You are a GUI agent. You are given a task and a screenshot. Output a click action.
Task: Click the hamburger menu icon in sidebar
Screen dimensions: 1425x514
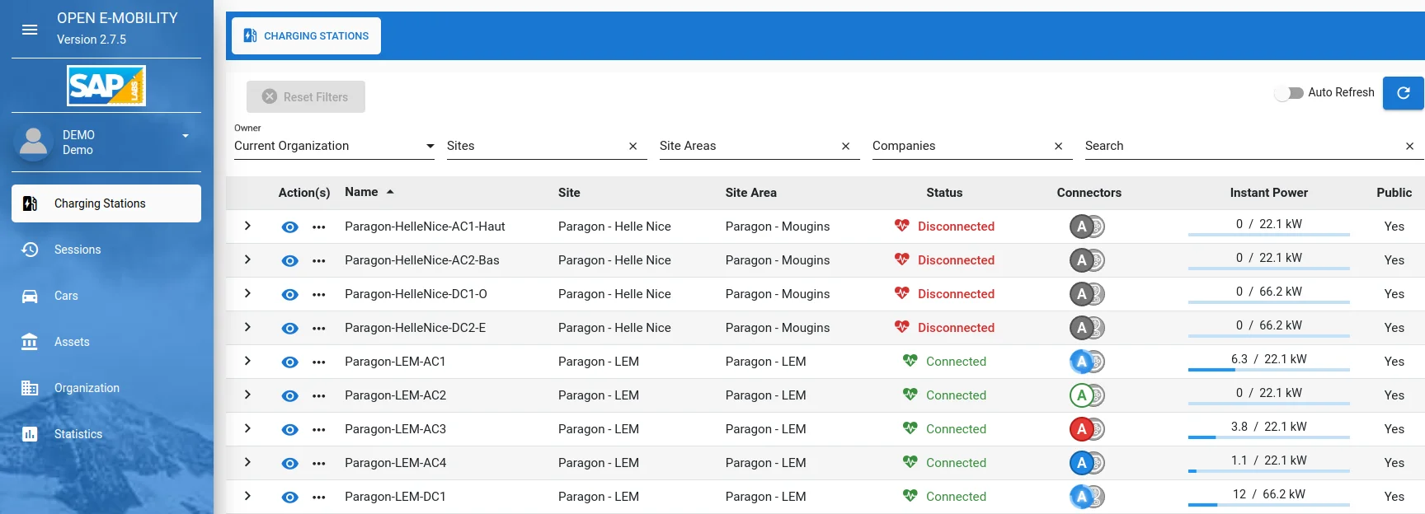point(30,30)
